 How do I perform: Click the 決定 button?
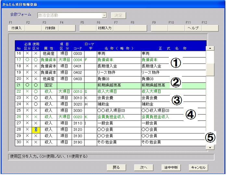pyautogui.click(x=118, y=15)
